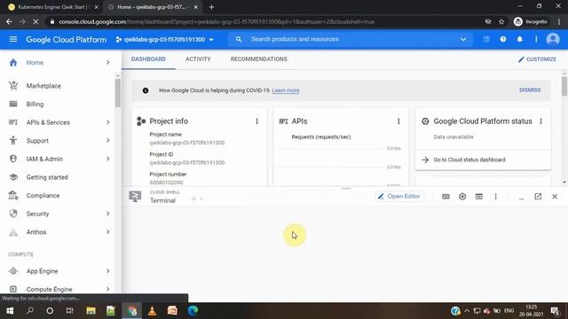
Task: Click the Getting started graduation cap icon
Action: (x=13, y=177)
